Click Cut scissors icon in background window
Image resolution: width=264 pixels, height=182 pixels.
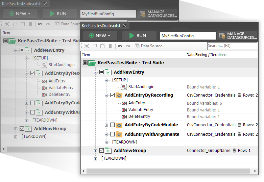point(7,24)
